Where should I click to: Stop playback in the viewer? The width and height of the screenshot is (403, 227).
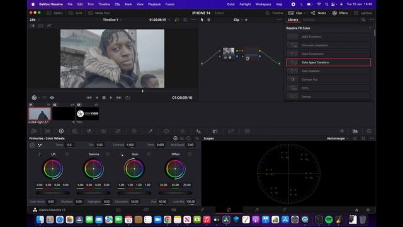coord(104,98)
